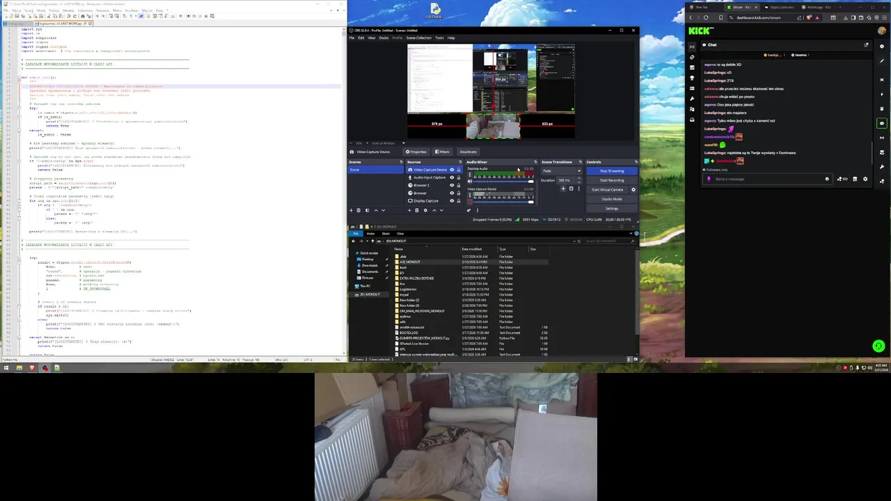Toggle lock on Video Capture Device source
The height and width of the screenshot is (501, 891).
[x=459, y=170]
